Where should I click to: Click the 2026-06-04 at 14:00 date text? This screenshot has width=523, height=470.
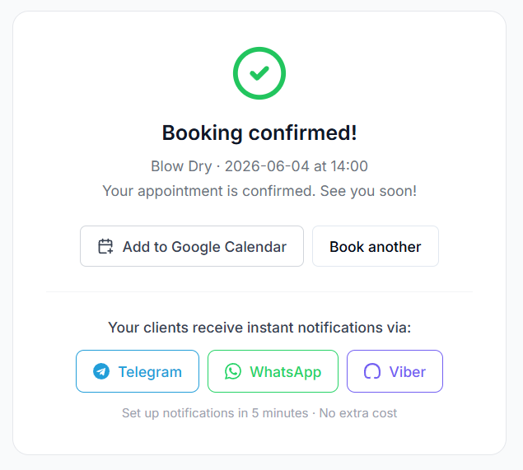point(297,166)
